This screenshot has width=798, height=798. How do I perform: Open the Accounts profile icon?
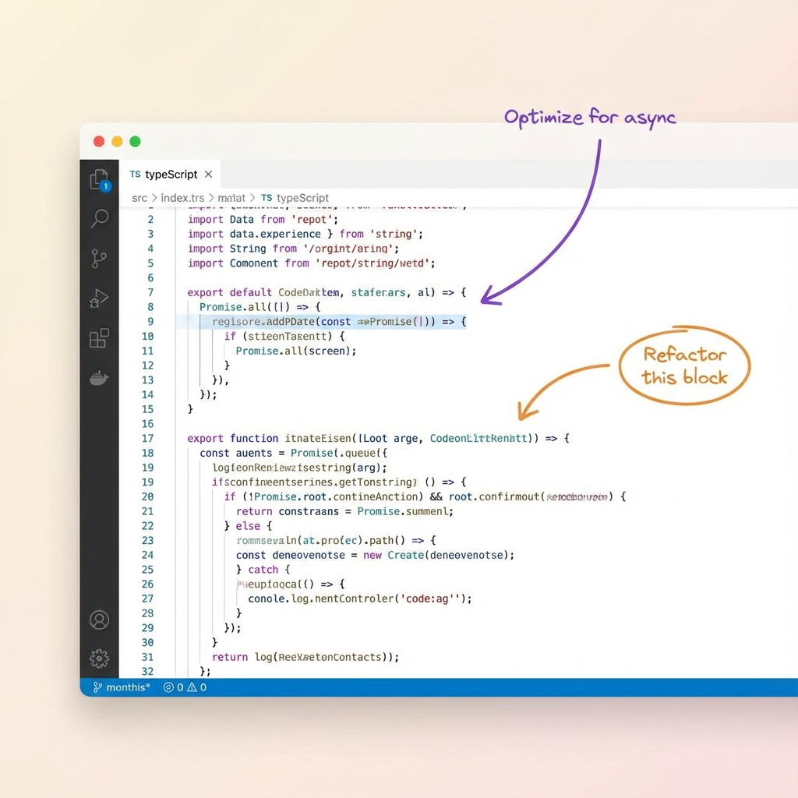click(99, 620)
